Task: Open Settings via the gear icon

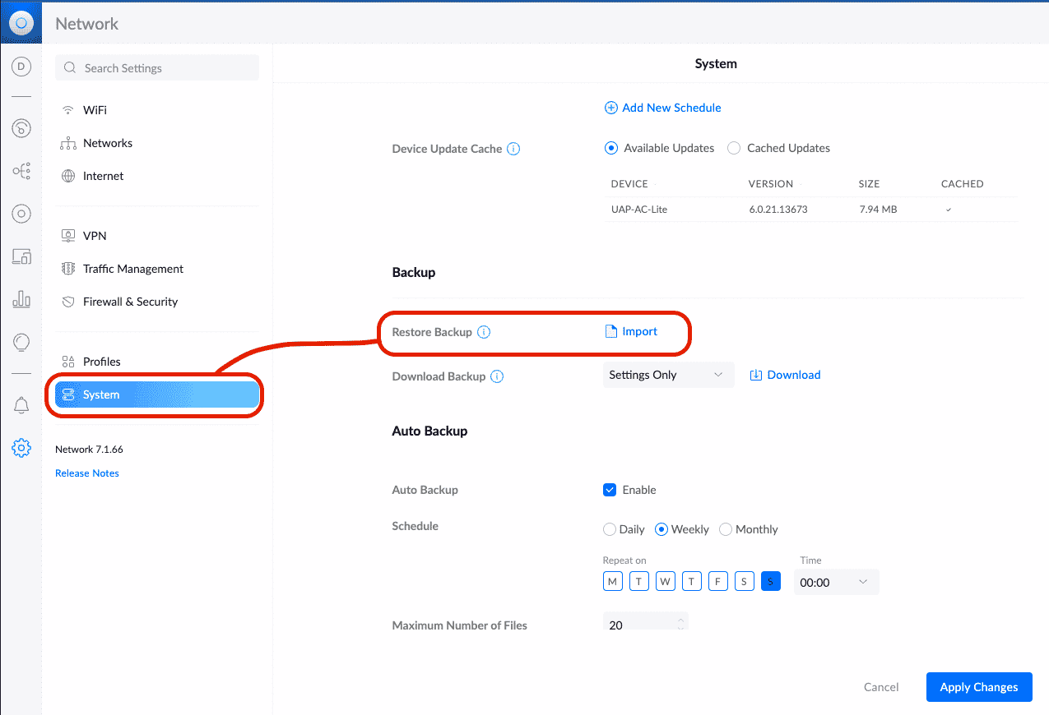Action: (x=21, y=448)
